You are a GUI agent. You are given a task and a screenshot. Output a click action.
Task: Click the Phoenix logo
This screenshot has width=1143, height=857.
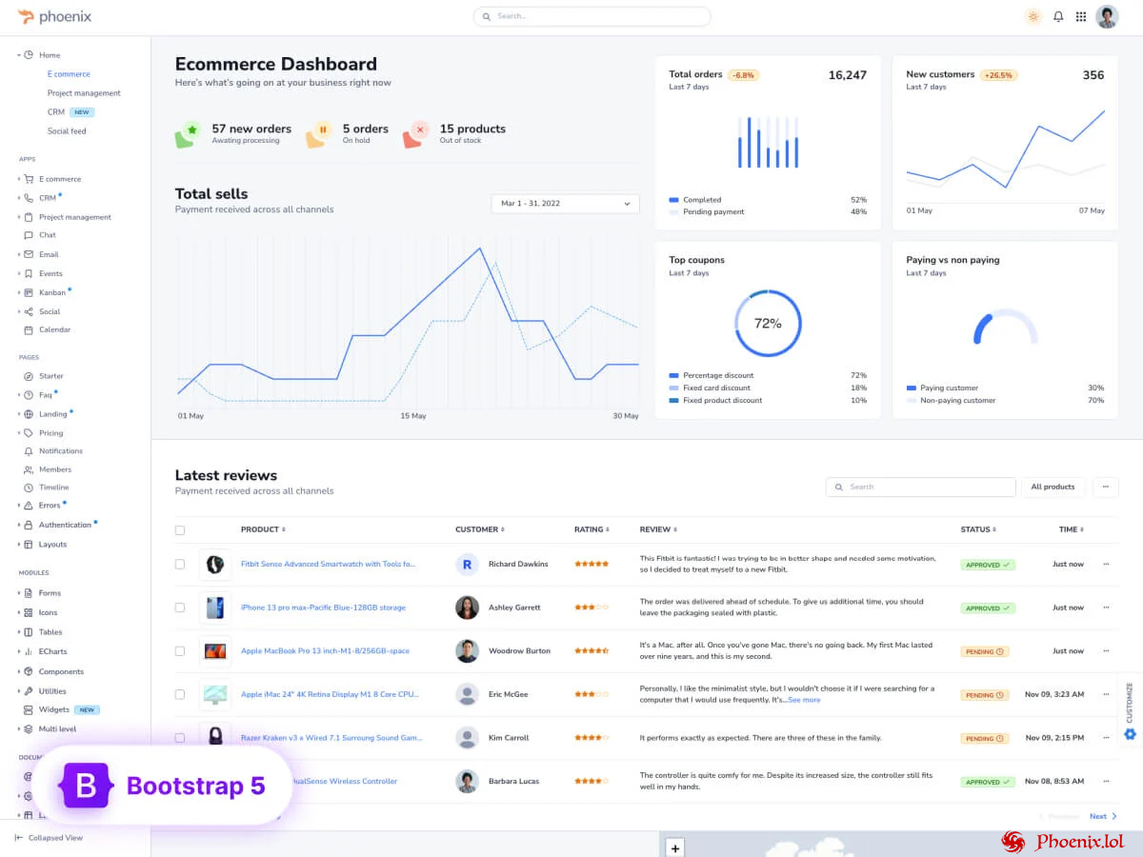[54, 16]
